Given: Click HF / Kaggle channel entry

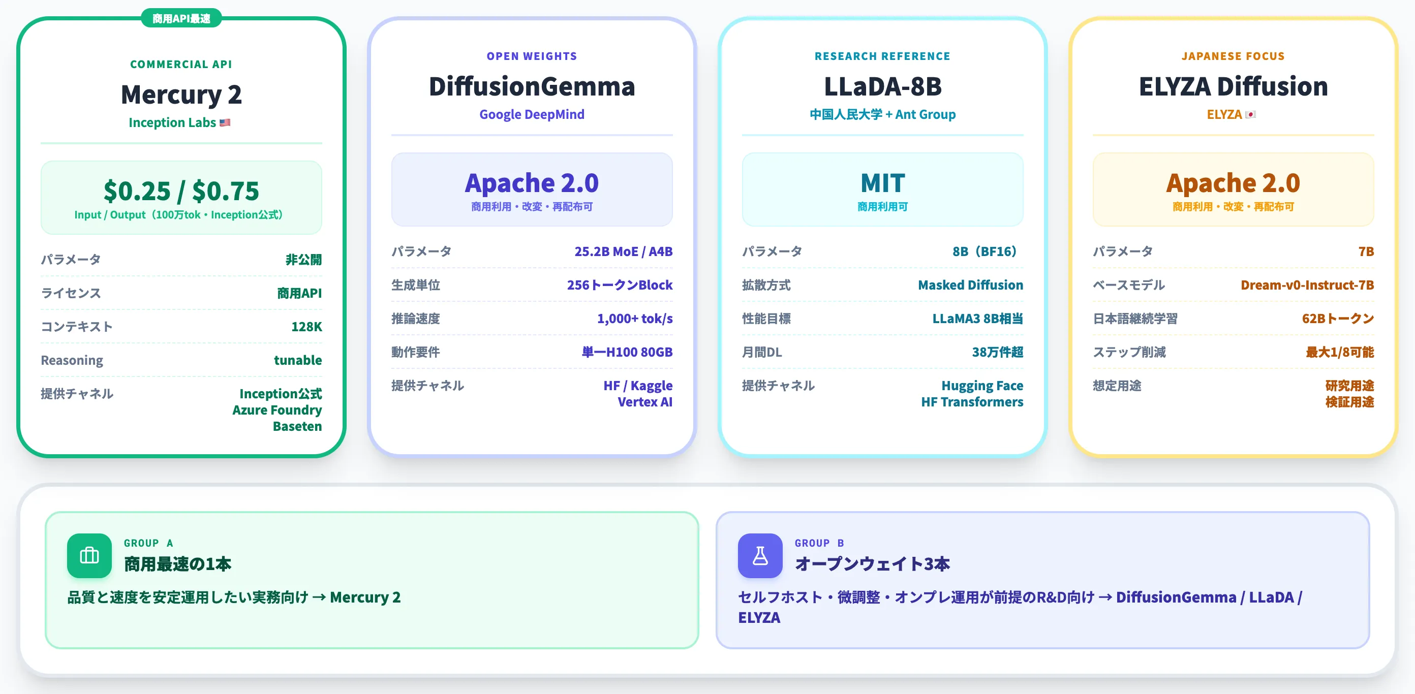Looking at the screenshot, I should [x=638, y=386].
